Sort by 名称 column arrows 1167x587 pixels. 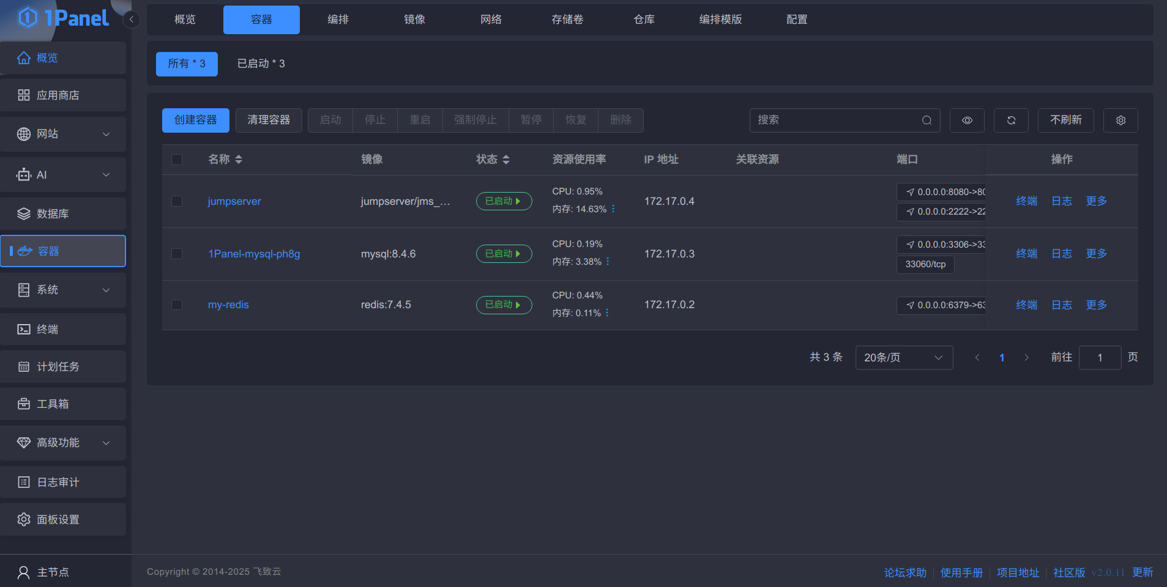pos(239,160)
